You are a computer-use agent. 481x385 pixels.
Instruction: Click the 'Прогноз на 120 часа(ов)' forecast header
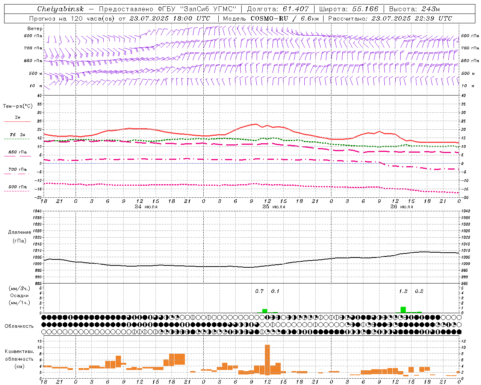[x=73, y=18]
